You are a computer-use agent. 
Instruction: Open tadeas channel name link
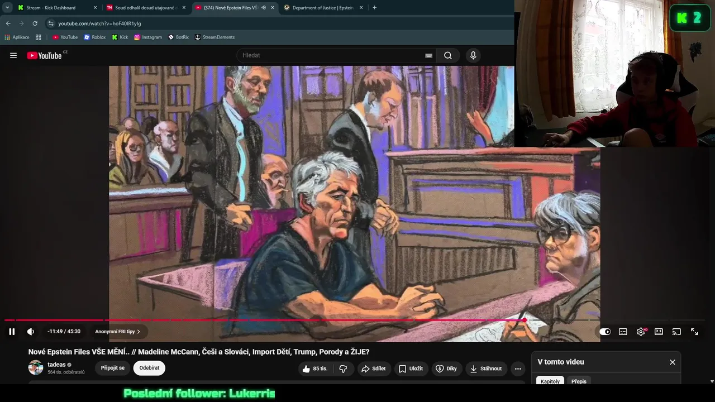tap(56, 365)
